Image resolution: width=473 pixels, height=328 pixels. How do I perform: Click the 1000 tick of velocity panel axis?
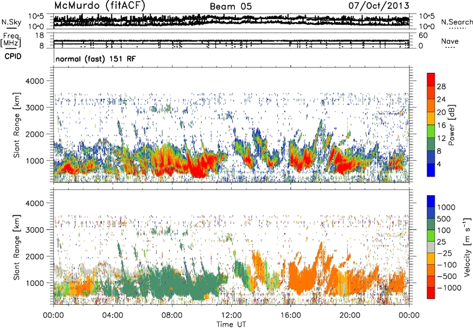pos(34,283)
